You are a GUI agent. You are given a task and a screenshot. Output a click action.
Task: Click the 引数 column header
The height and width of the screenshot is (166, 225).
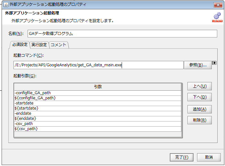[98, 87]
